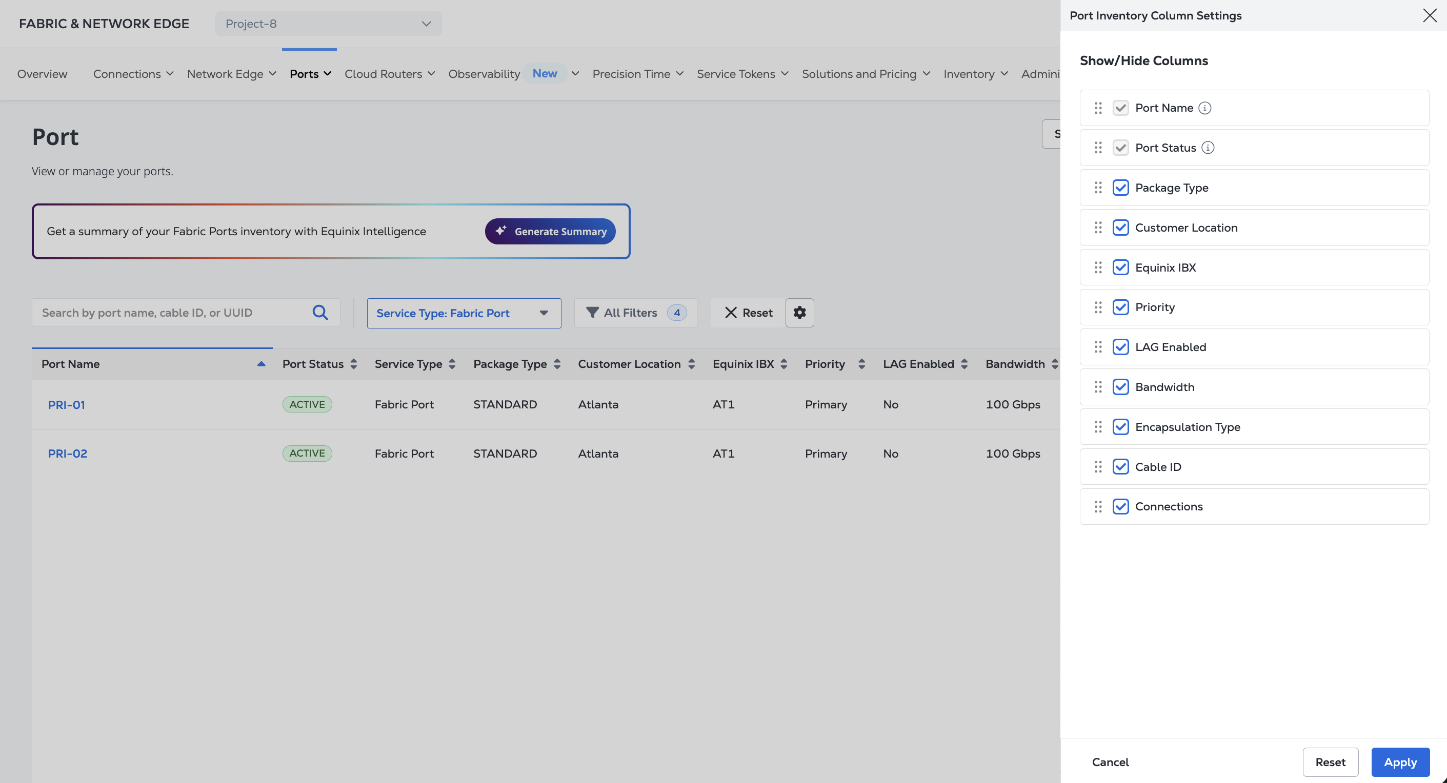Open the Ports menu tab
1447x783 pixels.
pyautogui.click(x=310, y=73)
